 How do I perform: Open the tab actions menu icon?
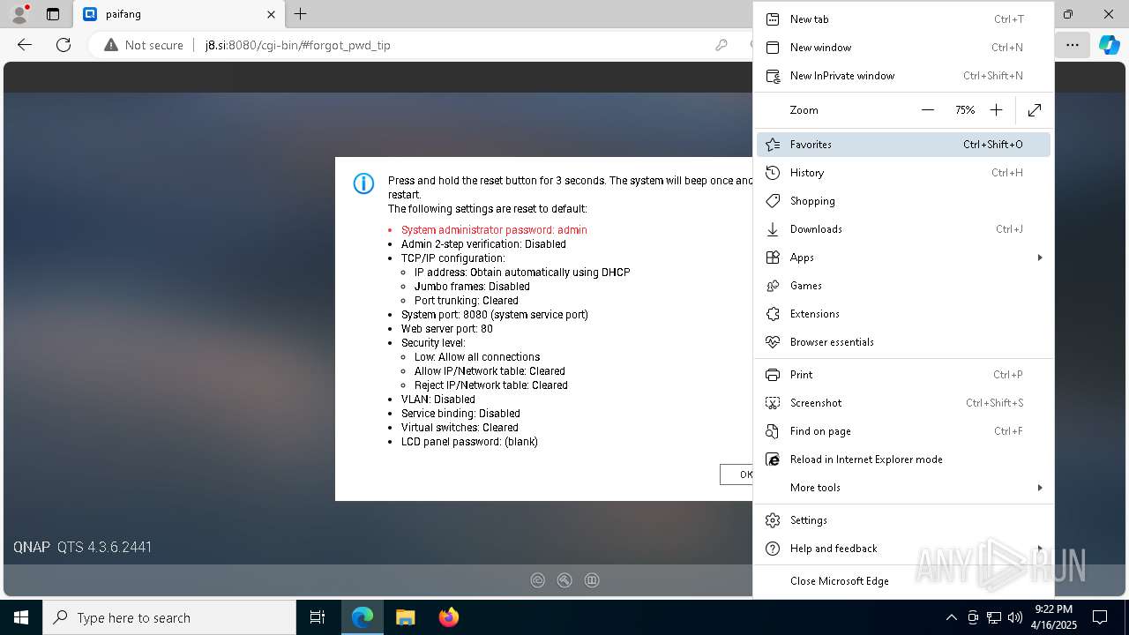(53, 14)
